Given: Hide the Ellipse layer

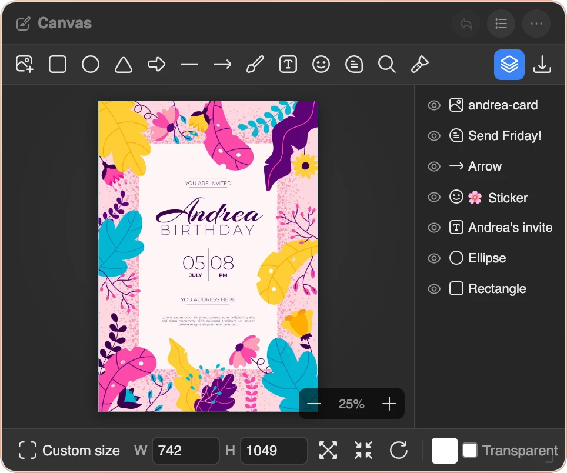Looking at the screenshot, I should point(434,258).
